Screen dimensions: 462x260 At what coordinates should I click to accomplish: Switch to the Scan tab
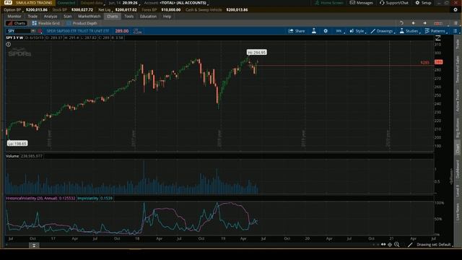tap(67, 16)
